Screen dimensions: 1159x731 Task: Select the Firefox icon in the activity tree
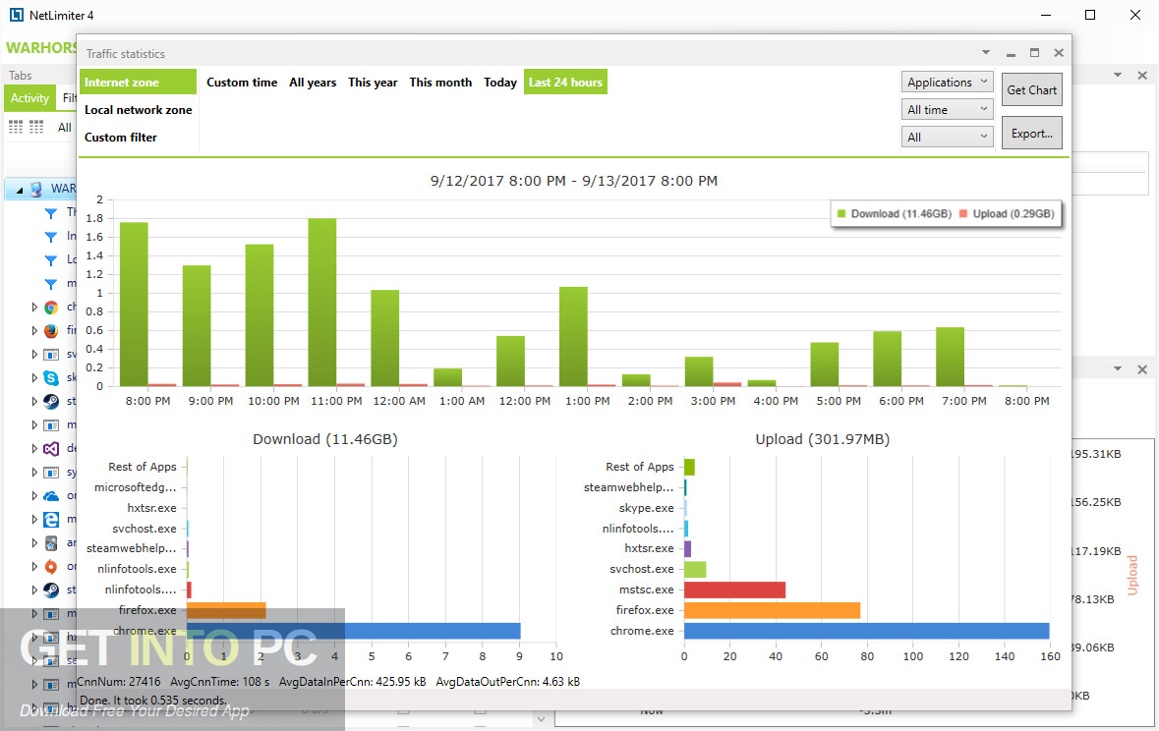click(x=51, y=330)
